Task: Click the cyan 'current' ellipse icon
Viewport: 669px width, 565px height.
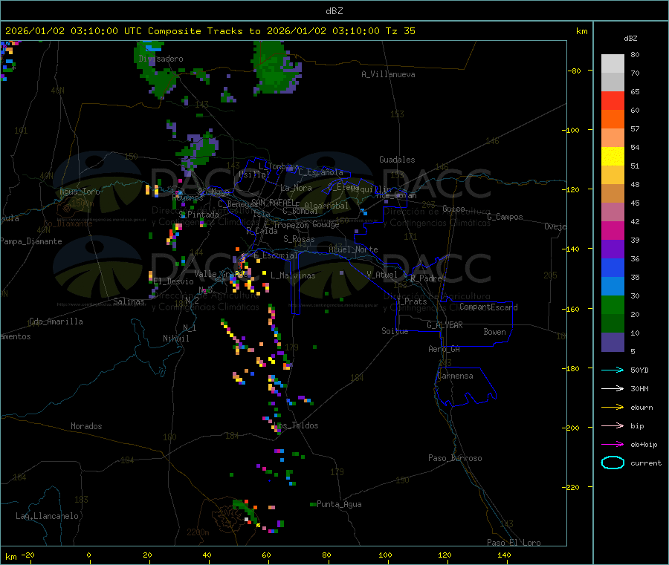Action: tap(613, 463)
